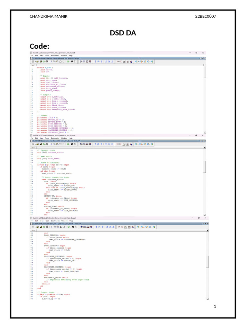Expand the New file dropdown arrow in lines 1-32 window
This screenshot has height=328, width=246.
tap(35, 62)
